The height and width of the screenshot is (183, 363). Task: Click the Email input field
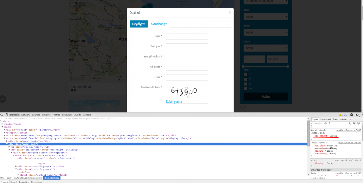[x=187, y=77]
